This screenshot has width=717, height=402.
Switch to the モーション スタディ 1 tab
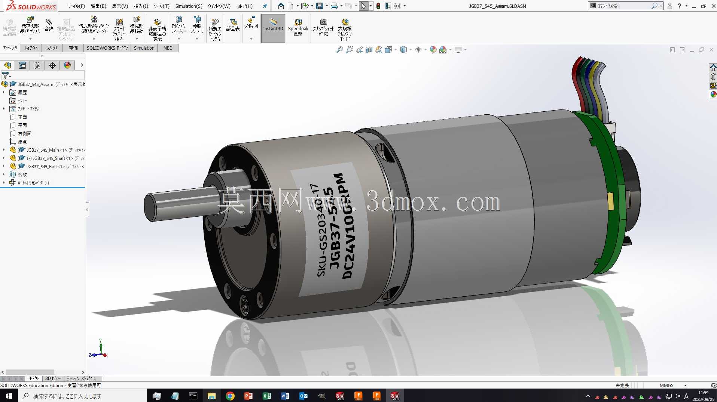point(81,378)
